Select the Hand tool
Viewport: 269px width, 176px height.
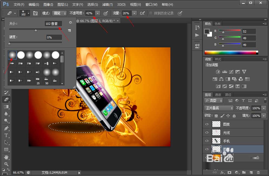(6, 157)
